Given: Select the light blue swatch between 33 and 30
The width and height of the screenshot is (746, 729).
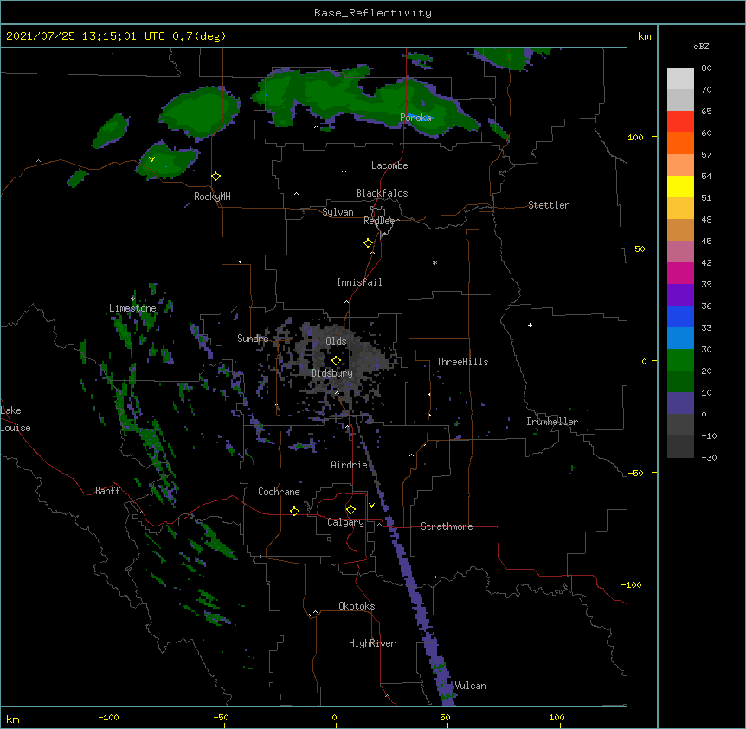Looking at the screenshot, I should point(680,339).
